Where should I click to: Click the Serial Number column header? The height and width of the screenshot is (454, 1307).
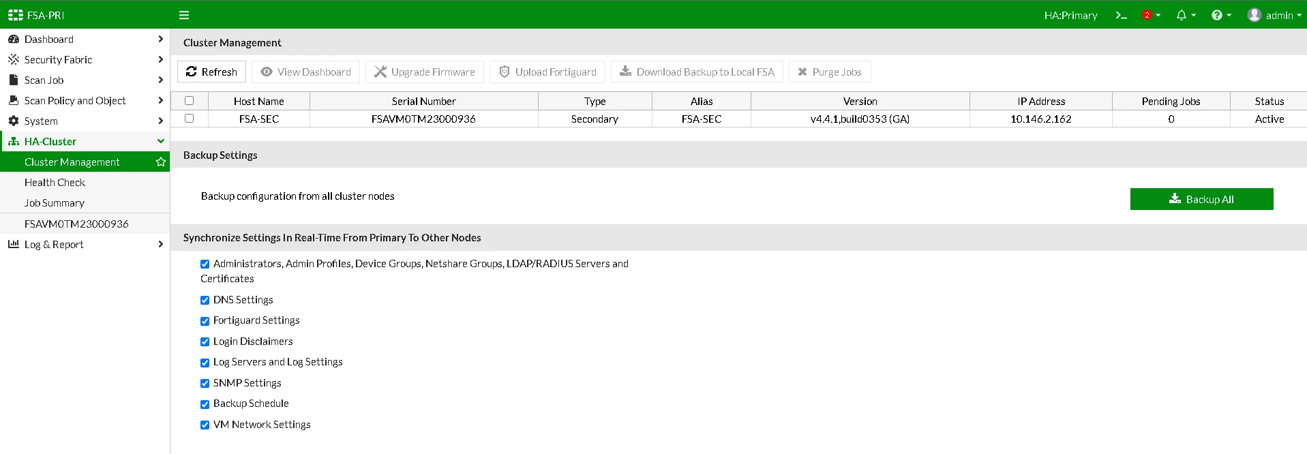click(424, 101)
